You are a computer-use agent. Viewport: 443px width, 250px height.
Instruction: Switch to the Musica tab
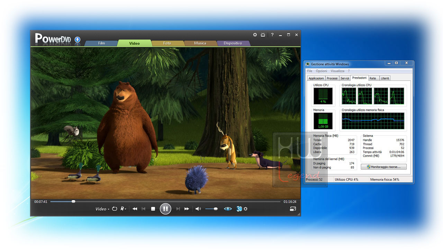coord(200,43)
